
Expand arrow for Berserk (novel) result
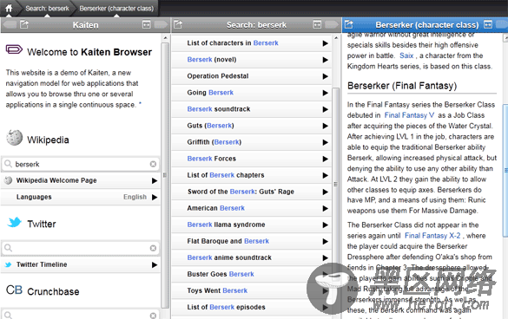click(x=325, y=60)
